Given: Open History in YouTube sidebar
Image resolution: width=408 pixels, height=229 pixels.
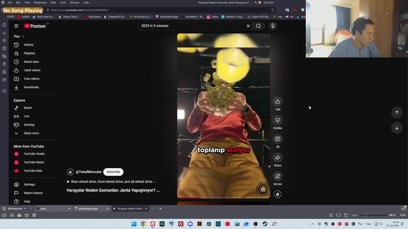Looking at the screenshot, I should [28, 45].
